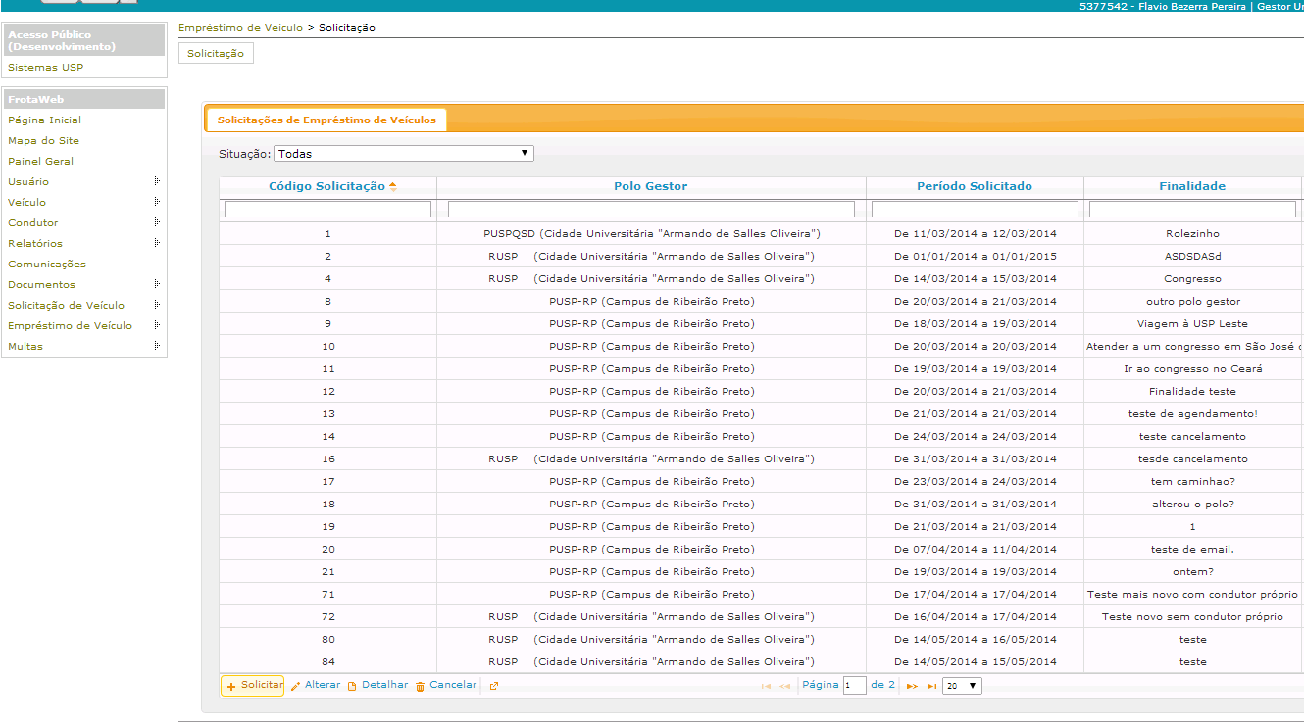Click Polo Gestor filter input field

click(651, 210)
